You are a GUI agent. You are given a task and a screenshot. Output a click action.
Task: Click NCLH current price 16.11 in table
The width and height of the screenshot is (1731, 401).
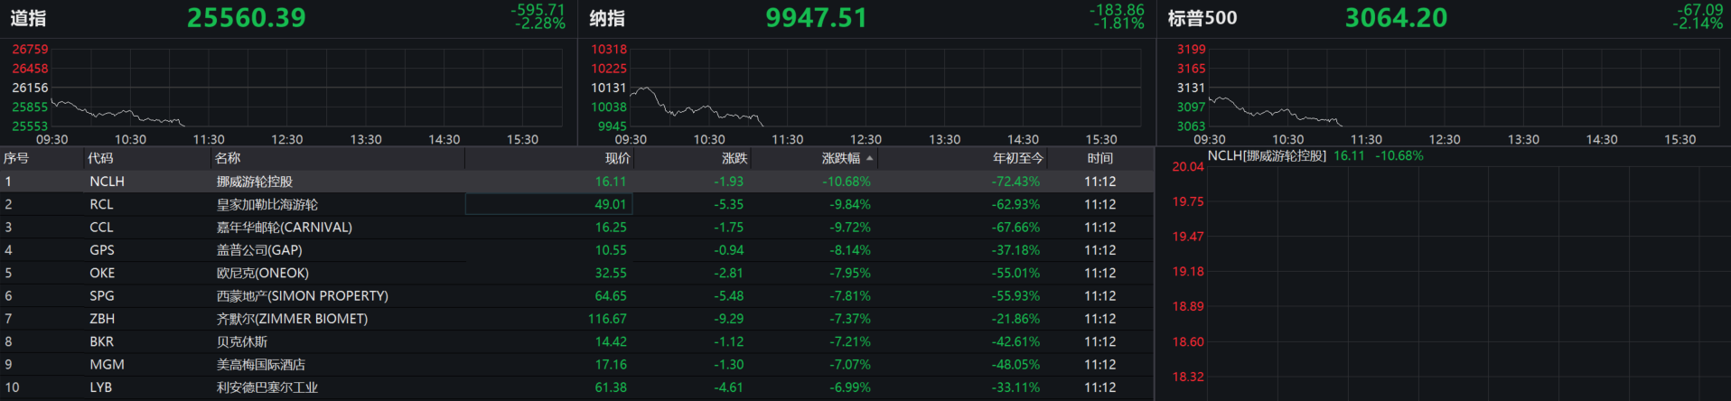pos(611,182)
